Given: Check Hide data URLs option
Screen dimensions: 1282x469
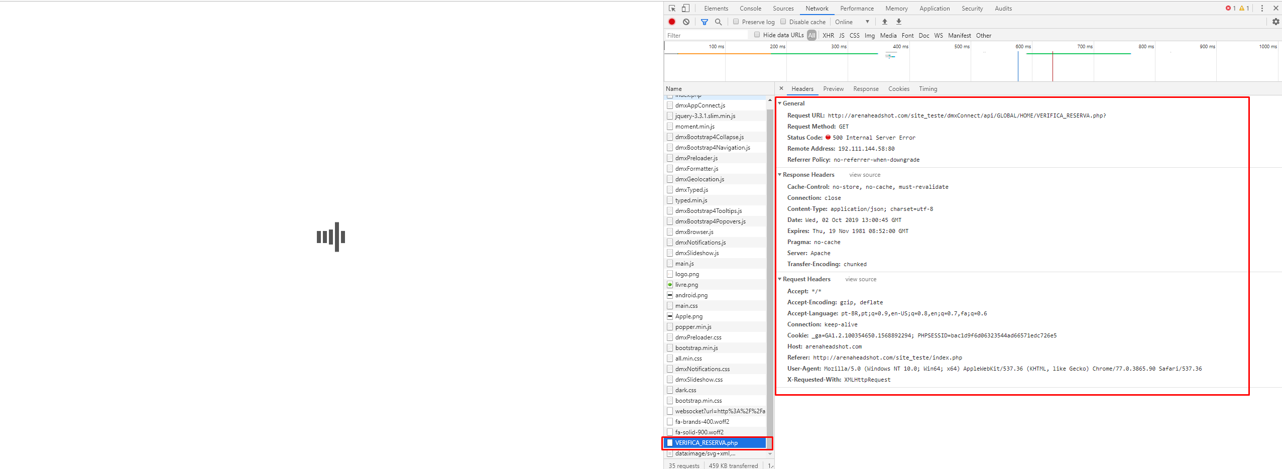Looking at the screenshot, I should [757, 35].
